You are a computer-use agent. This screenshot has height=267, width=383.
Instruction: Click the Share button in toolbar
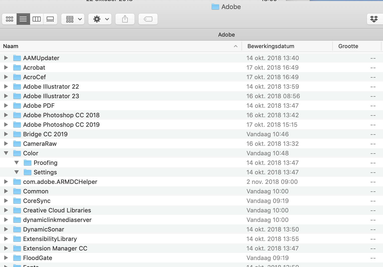pos(125,19)
